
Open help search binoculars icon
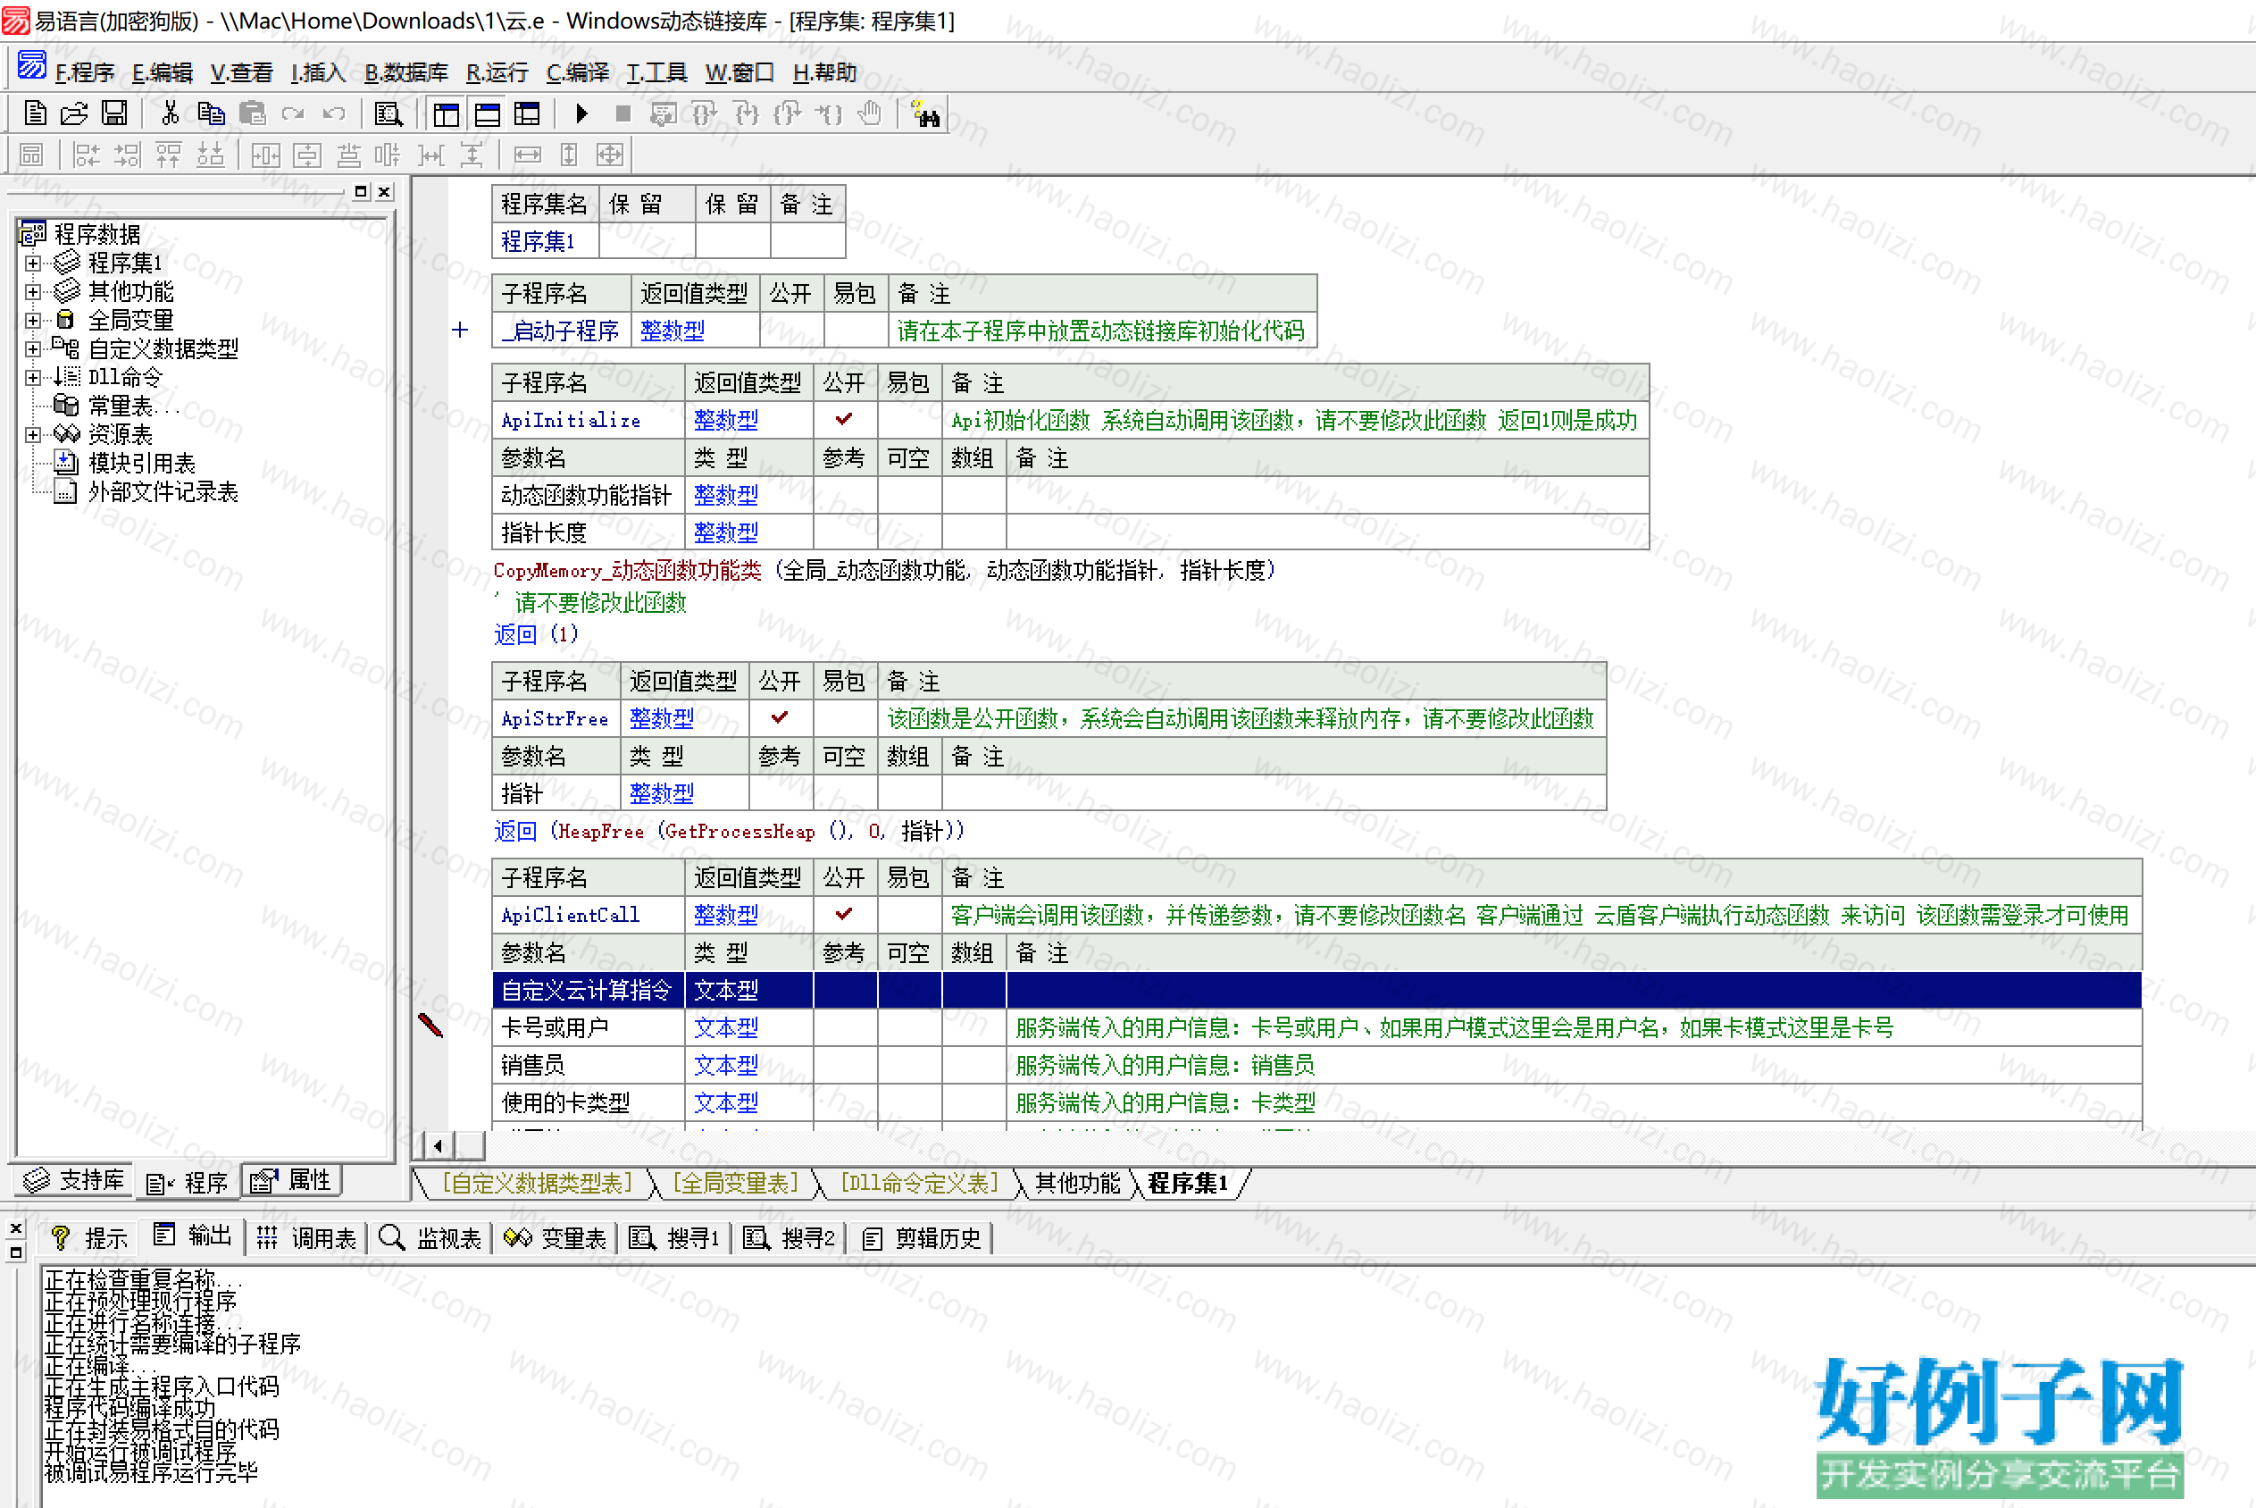[925, 114]
